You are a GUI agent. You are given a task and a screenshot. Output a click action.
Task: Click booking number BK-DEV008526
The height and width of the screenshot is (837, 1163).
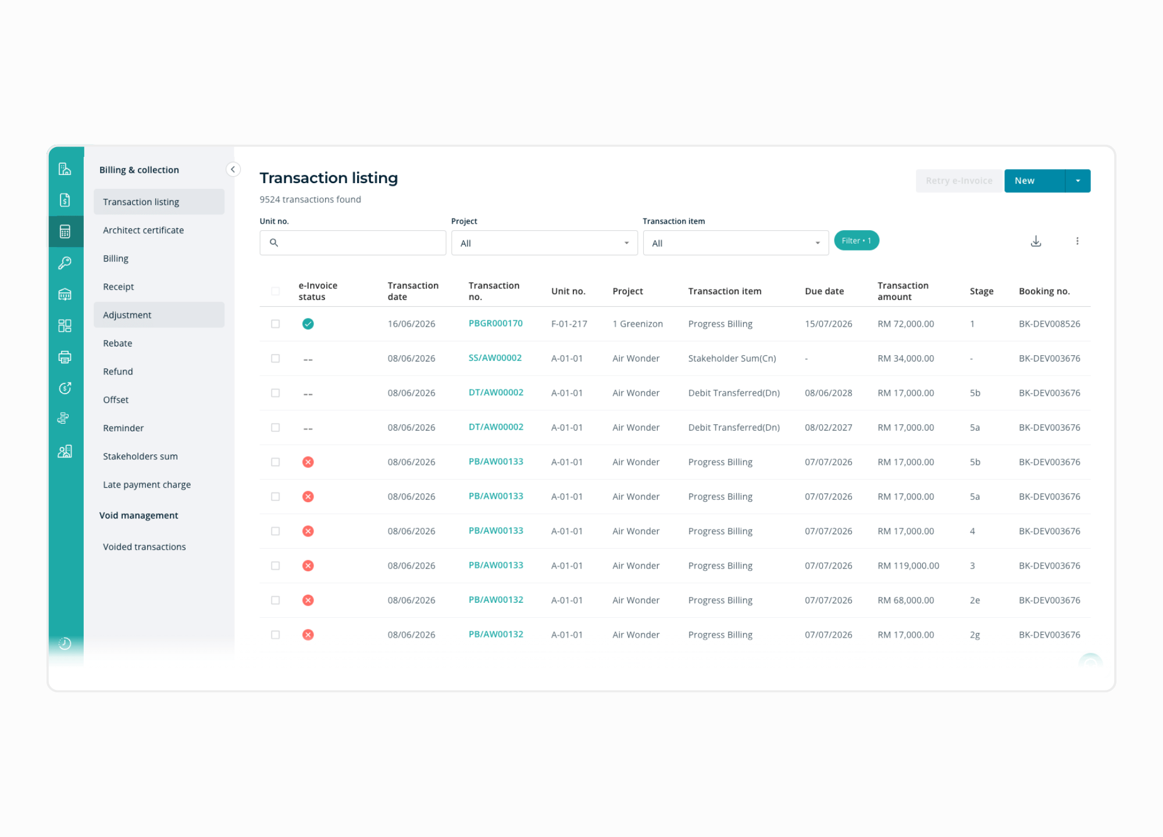point(1049,324)
